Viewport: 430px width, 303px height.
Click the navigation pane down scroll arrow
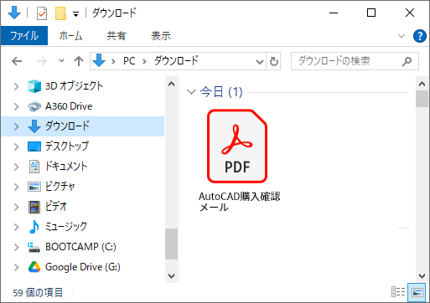(172, 276)
